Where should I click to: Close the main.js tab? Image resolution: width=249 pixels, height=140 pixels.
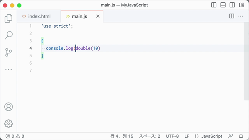coord(98,16)
